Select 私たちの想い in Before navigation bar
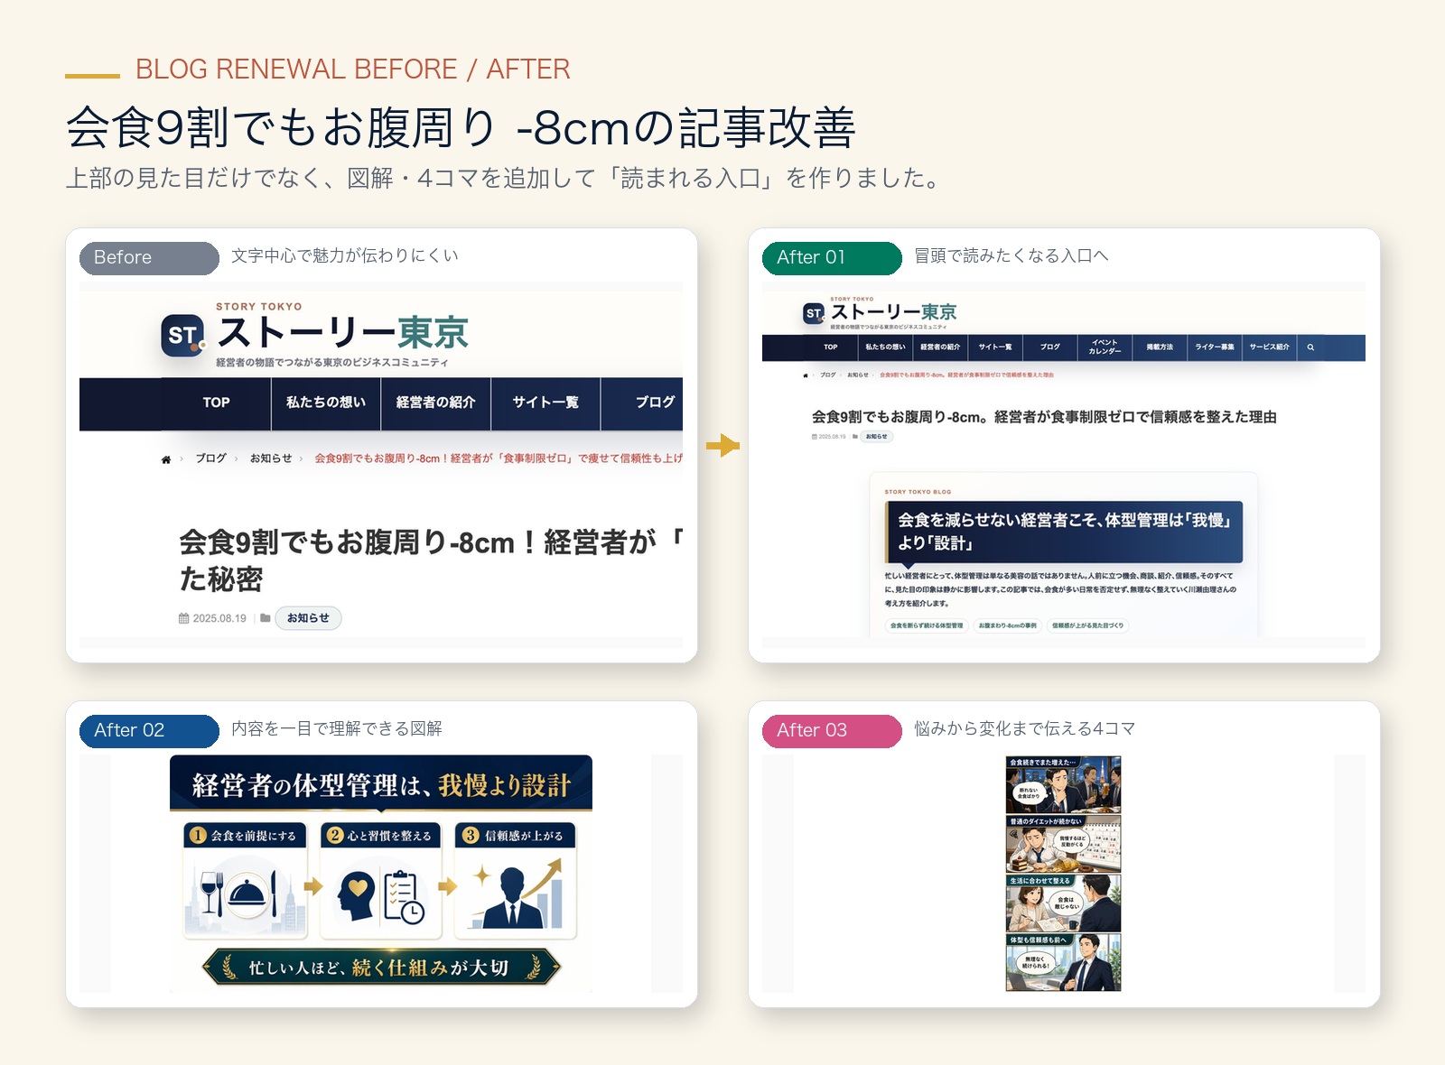The height and width of the screenshot is (1065, 1445). point(326,403)
